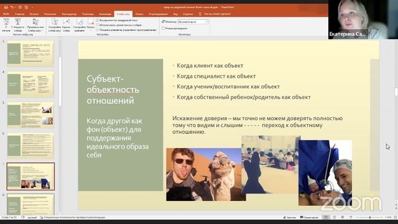
Task: Switch to Reading view icon
Action: coord(343,217)
